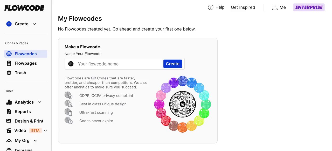The image size is (332, 151).
Task: Open the Domains sidebar item
Action: [23, 150]
